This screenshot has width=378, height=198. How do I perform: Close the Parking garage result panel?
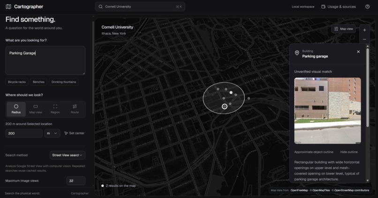click(358, 51)
